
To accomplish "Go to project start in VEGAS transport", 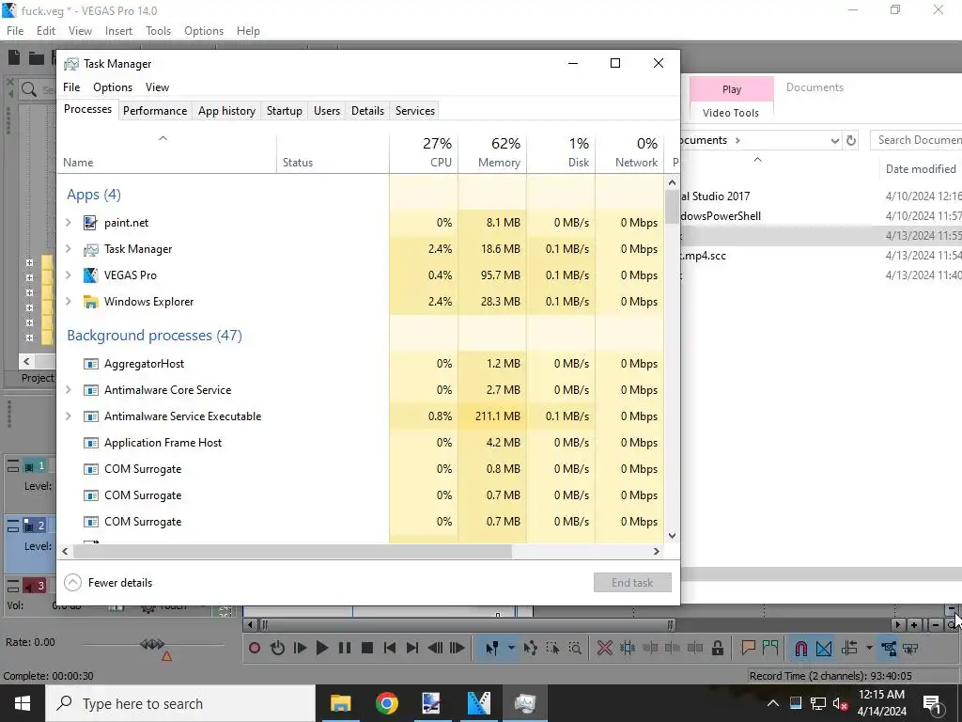I will point(390,648).
